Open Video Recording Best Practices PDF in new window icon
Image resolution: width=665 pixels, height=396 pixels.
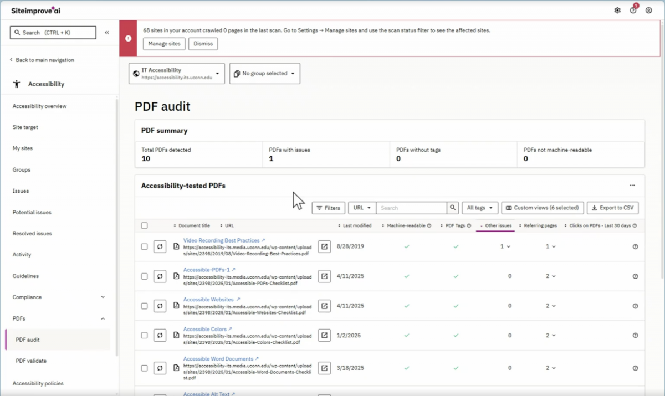point(324,246)
